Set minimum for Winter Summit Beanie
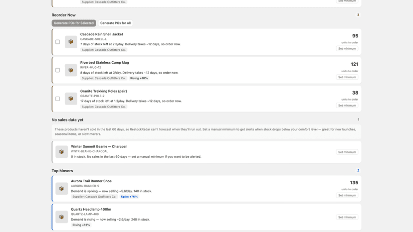This screenshot has height=232, width=413. (347, 152)
